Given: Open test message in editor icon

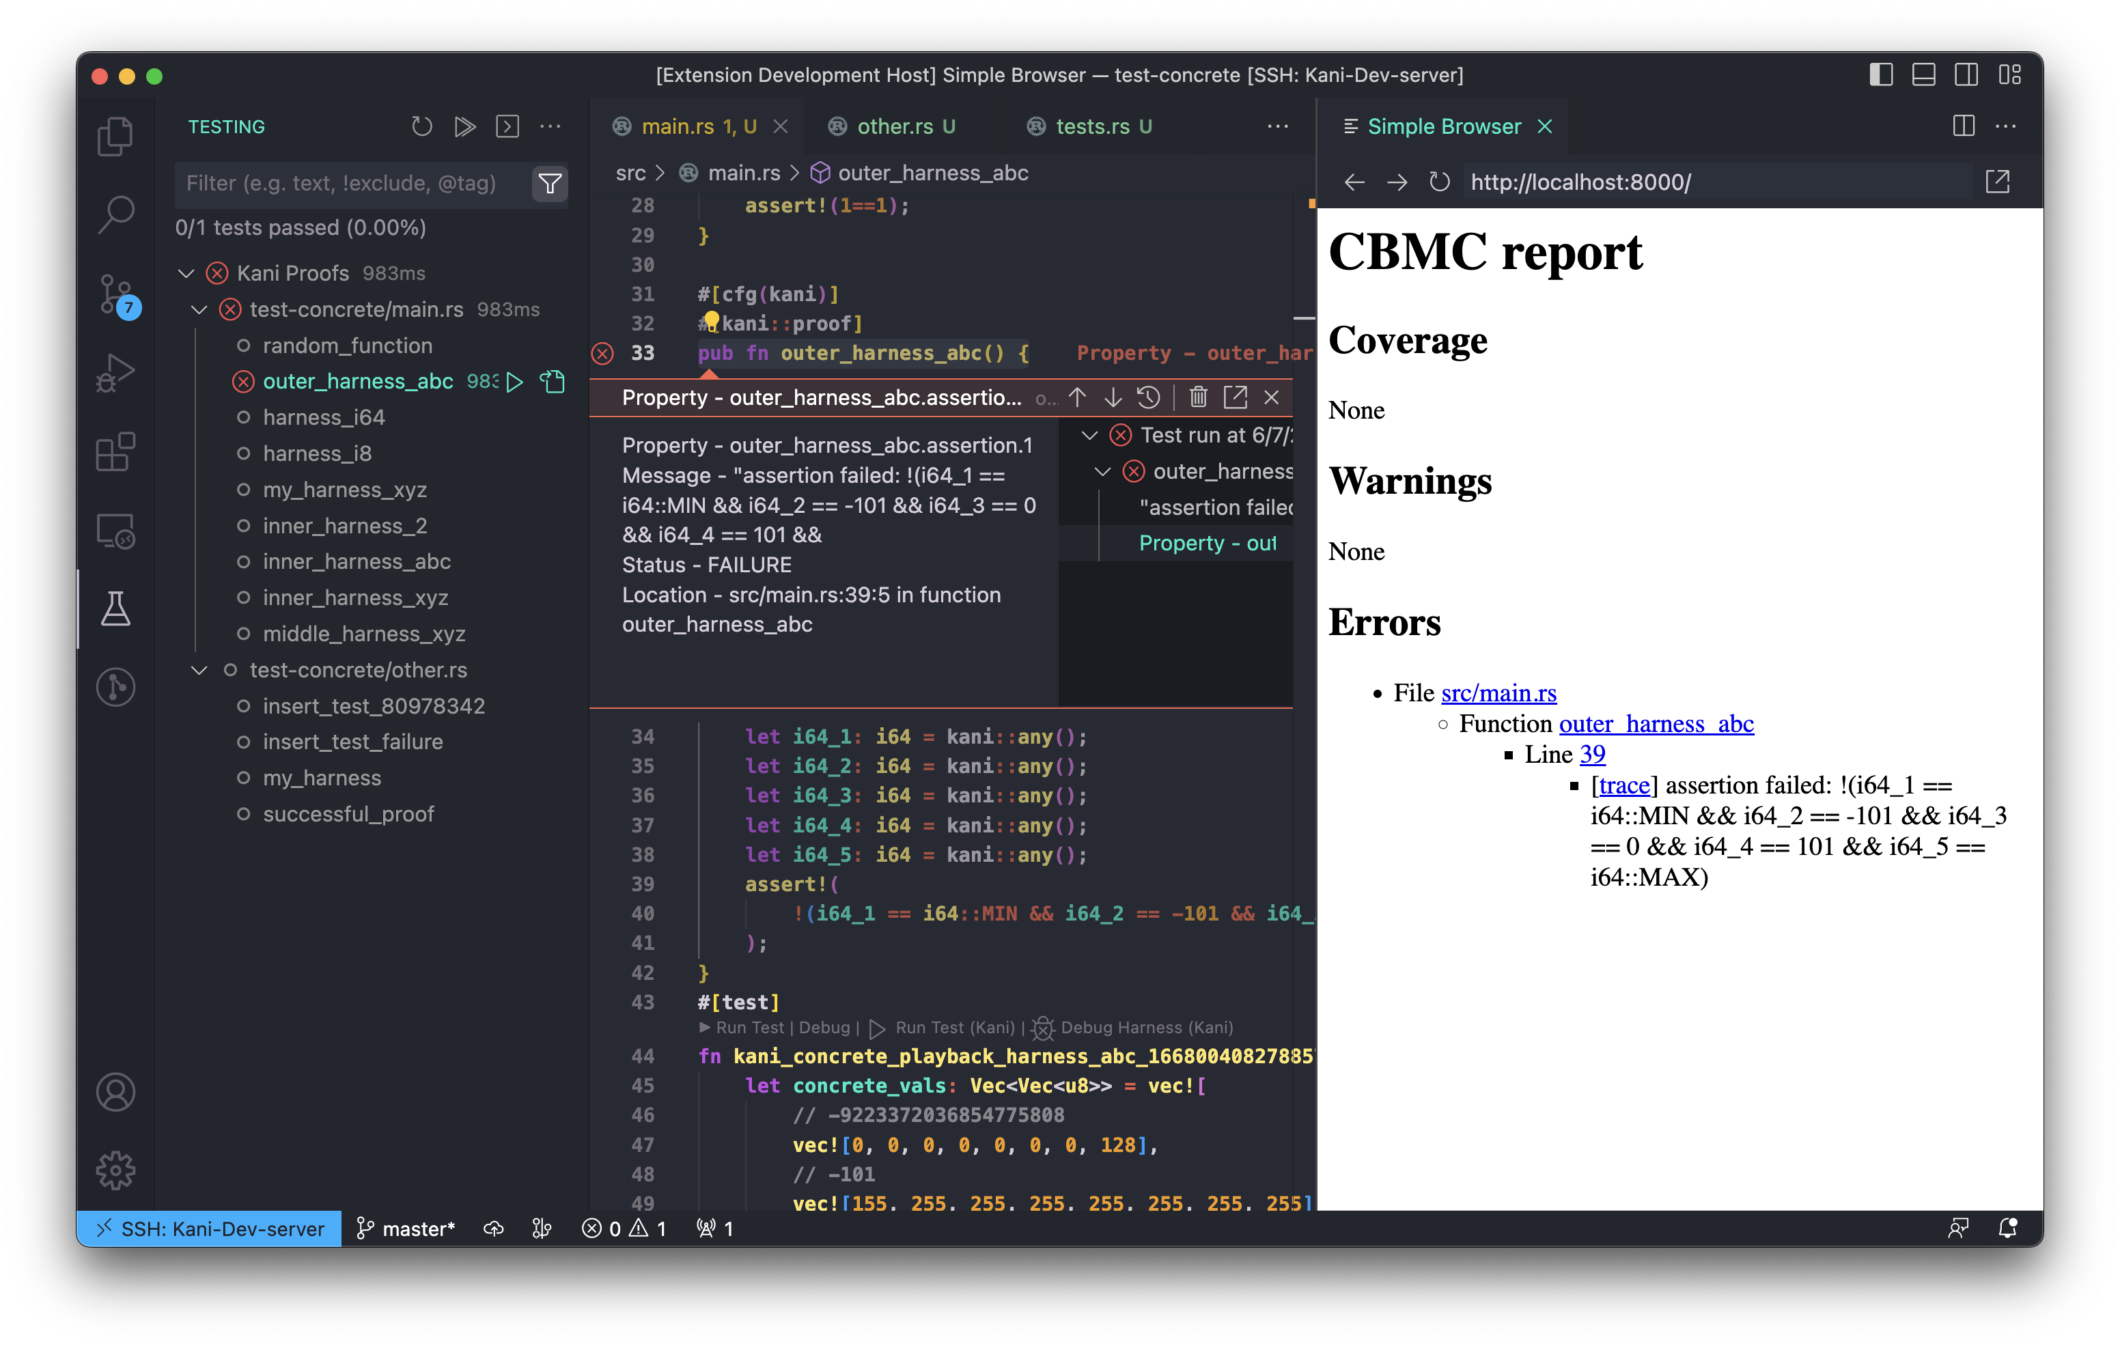Looking at the screenshot, I should pyautogui.click(x=1236, y=397).
